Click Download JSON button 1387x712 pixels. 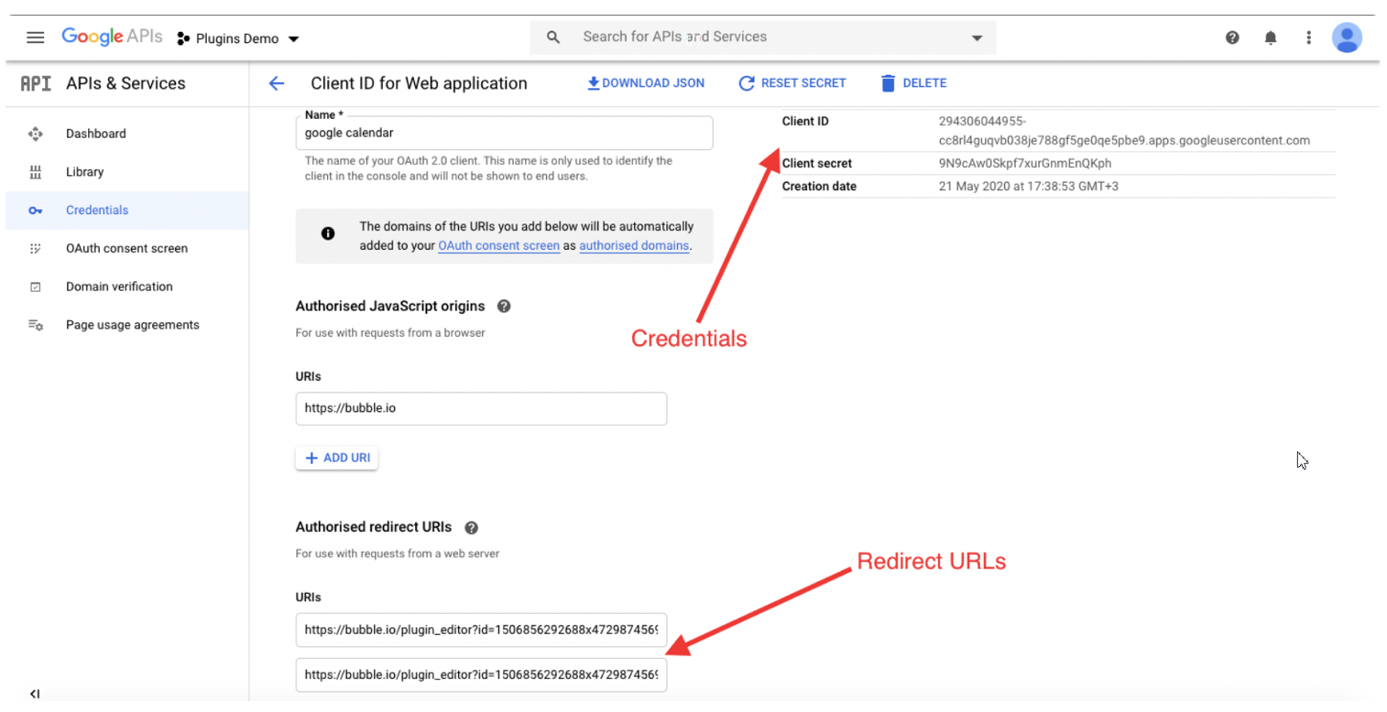(646, 83)
